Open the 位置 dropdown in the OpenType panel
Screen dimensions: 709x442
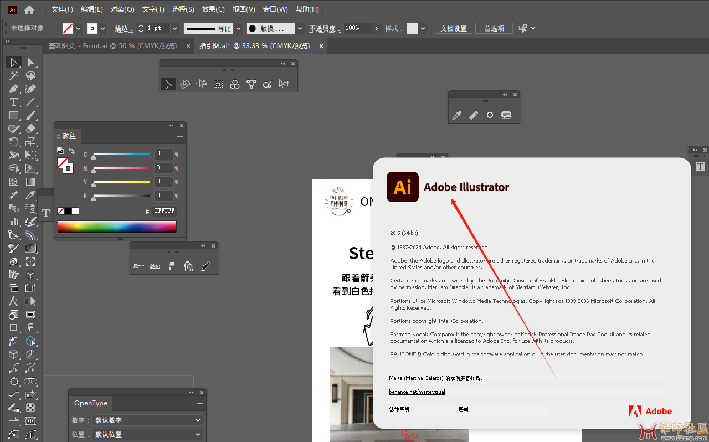pos(147,435)
